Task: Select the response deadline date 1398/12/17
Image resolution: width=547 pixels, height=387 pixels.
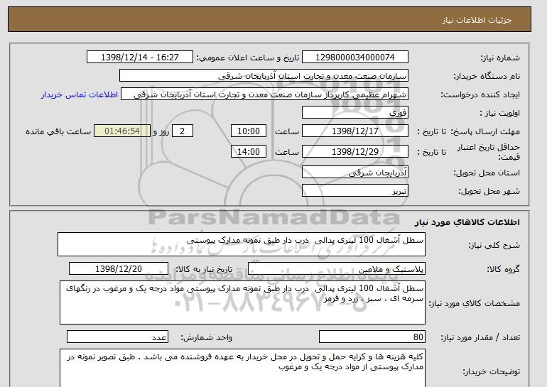Action: [354, 131]
